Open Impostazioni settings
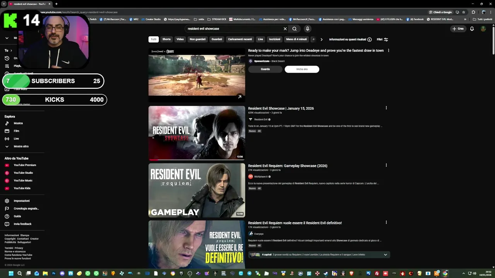495x278 pixels. click(22, 201)
